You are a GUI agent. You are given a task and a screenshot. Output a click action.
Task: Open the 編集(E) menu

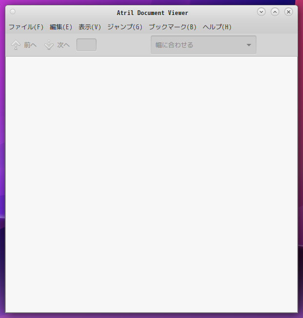coord(61,27)
